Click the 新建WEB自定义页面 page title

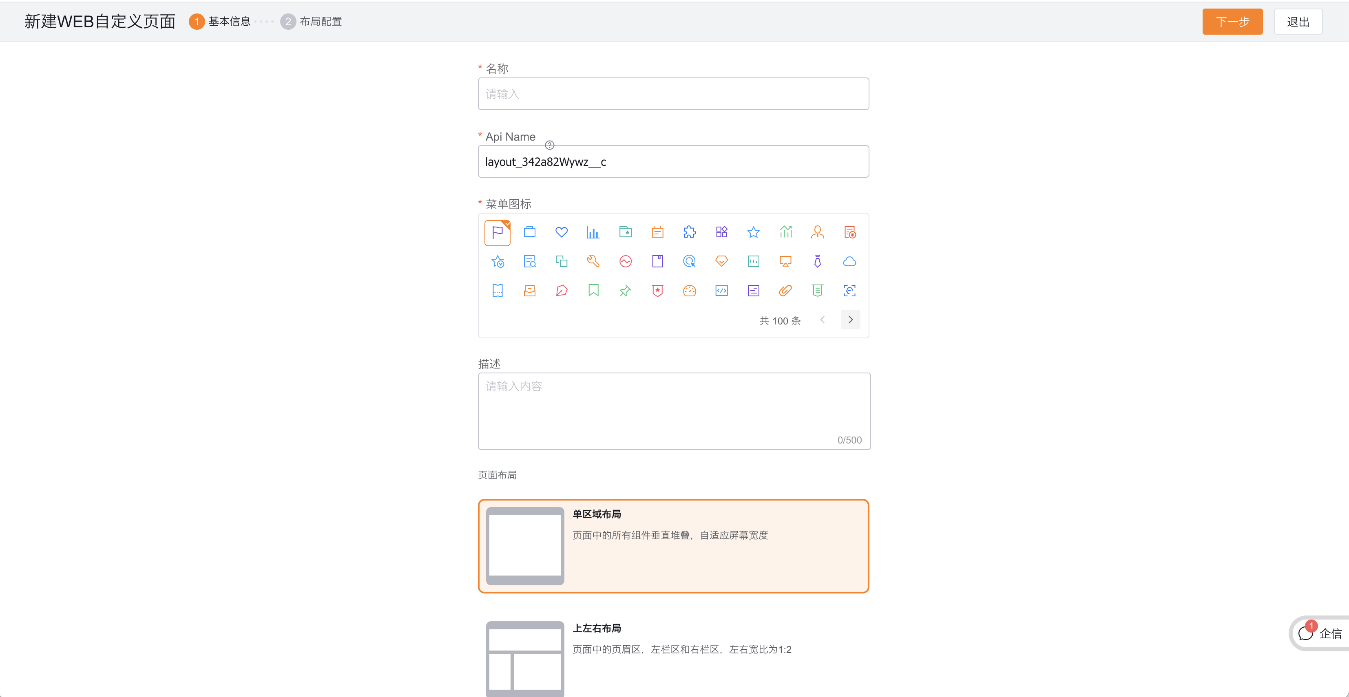click(100, 22)
